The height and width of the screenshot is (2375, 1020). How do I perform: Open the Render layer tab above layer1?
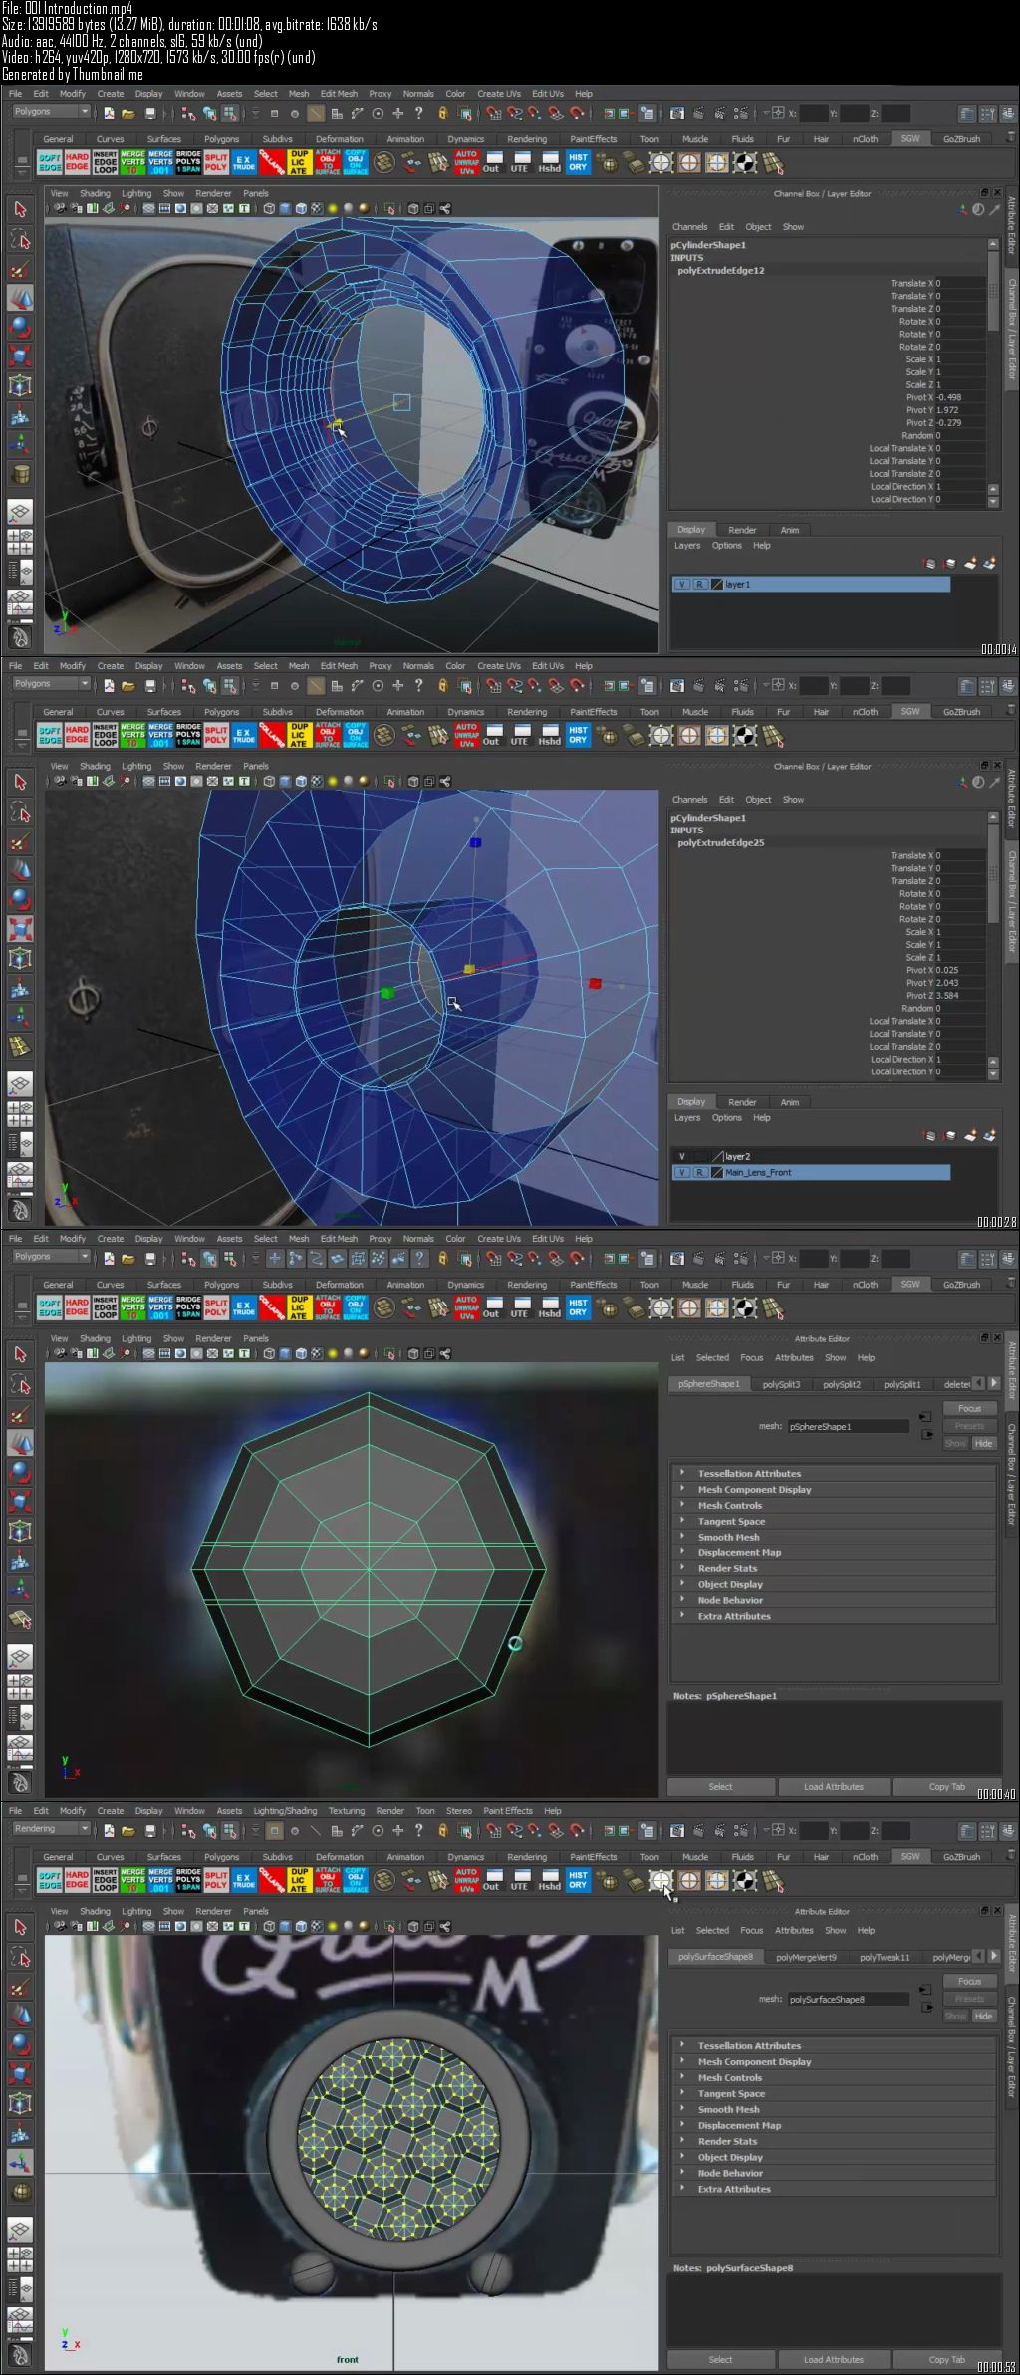click(x=742, y=530)
